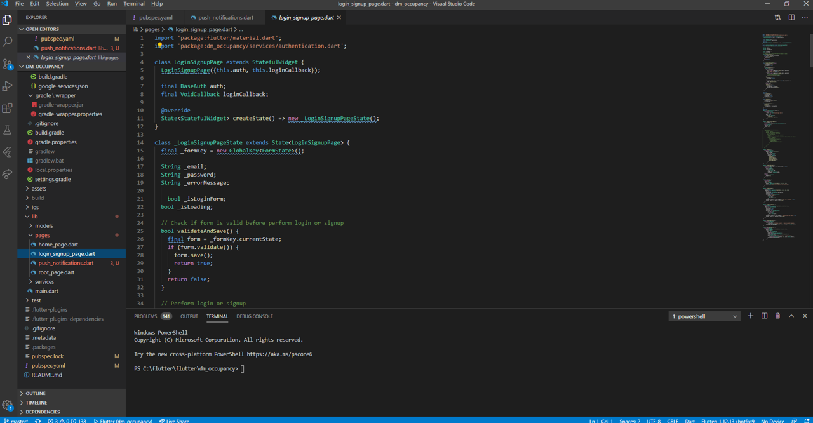Image resolution: width=813 pixels, height=423 pixels.
Task: Split the editor to the right
Action: coord(791,18)
